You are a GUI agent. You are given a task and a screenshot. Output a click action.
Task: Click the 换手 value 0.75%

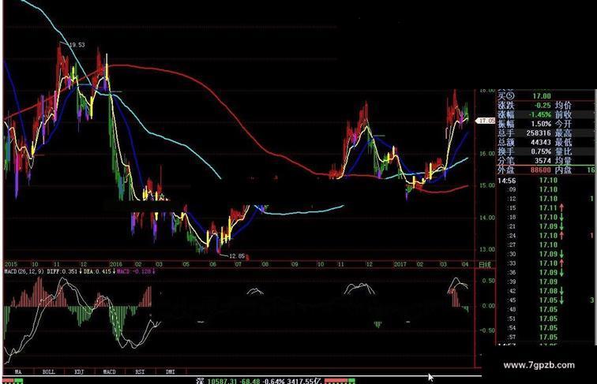(x=541, y=151)
